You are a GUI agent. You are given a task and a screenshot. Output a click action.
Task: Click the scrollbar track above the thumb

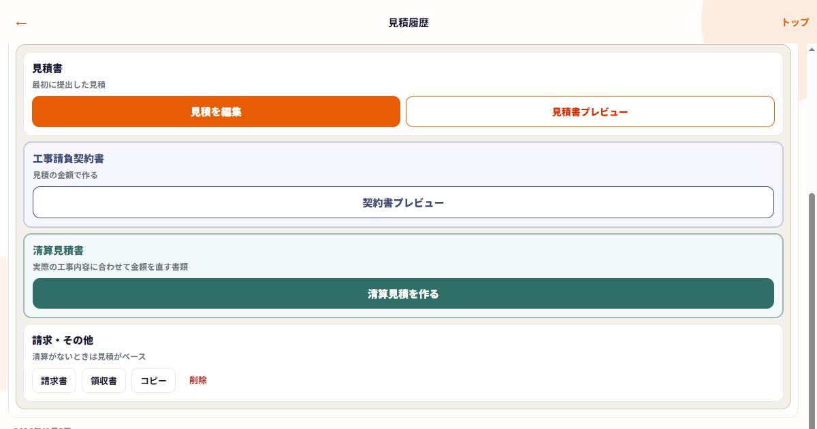pos(812,124)
